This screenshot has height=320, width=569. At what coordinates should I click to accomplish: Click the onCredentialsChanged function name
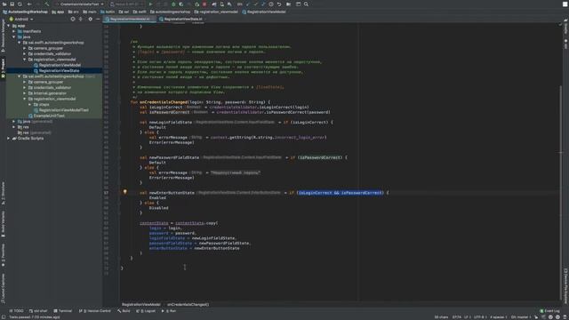click(164, 102)
